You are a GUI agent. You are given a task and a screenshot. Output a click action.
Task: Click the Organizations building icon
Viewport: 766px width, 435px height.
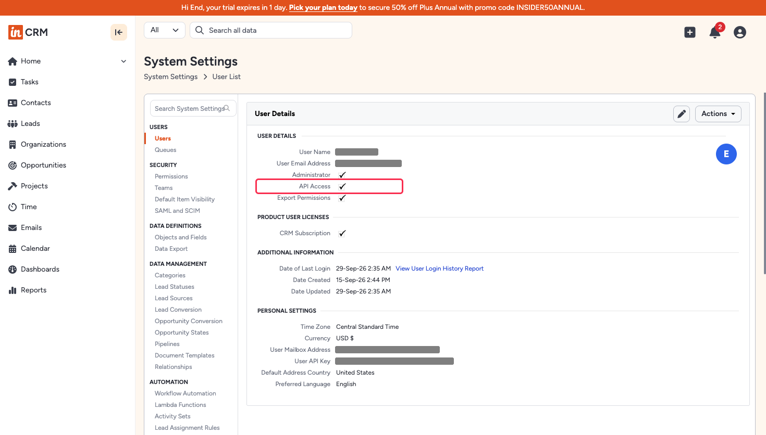(13, 145)
